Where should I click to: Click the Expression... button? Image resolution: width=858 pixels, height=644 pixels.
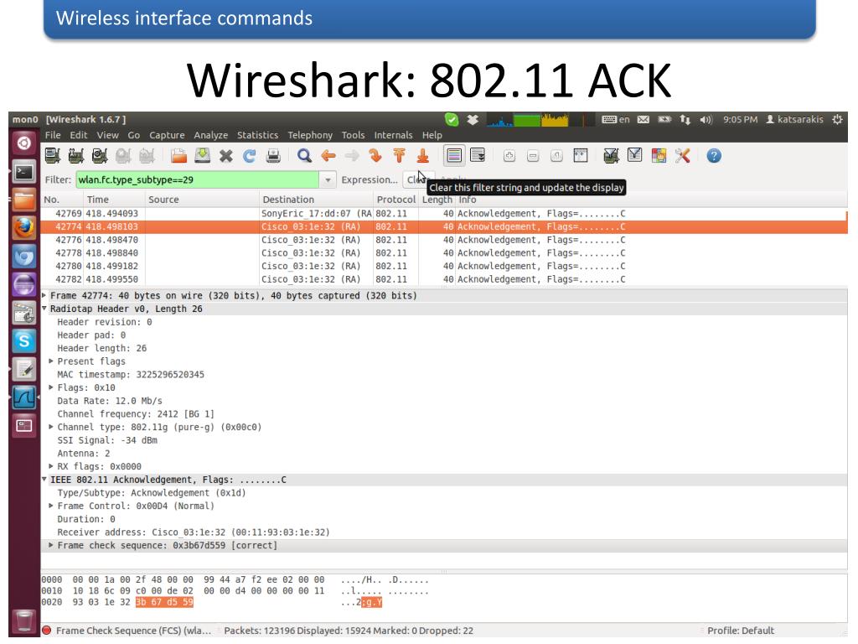(x=370, y=179)
